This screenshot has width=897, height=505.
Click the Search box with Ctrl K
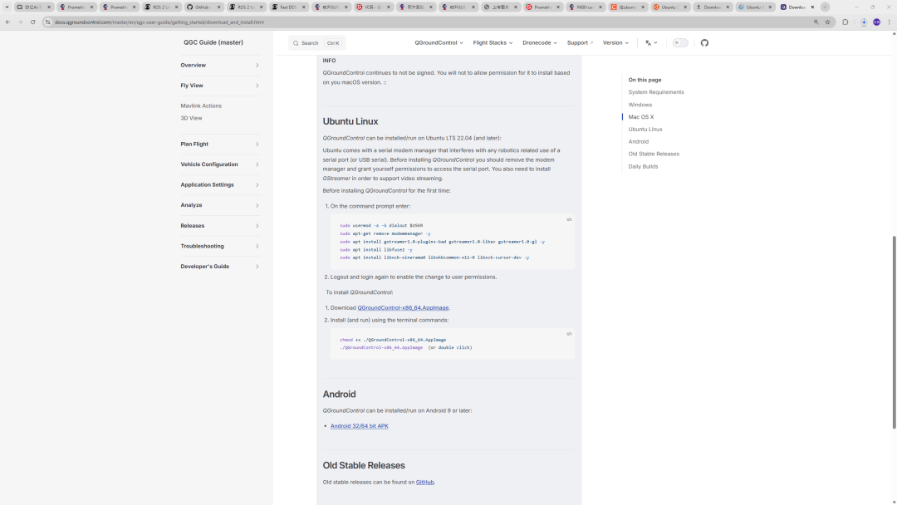pos(317,43)
